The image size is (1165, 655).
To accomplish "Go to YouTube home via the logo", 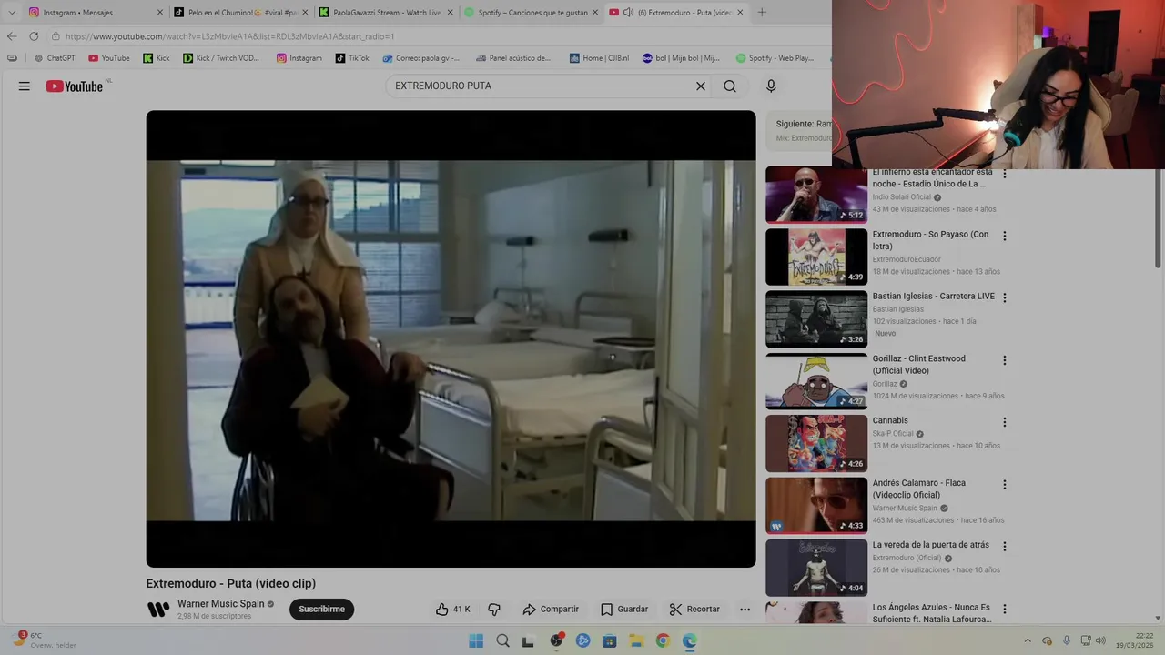I will (x=75, y=86).
